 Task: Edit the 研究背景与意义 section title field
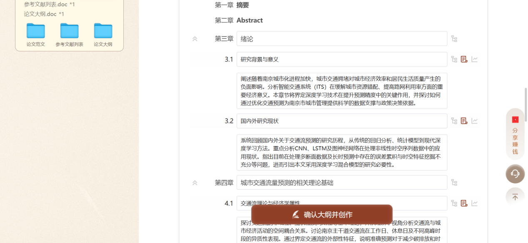342,60
